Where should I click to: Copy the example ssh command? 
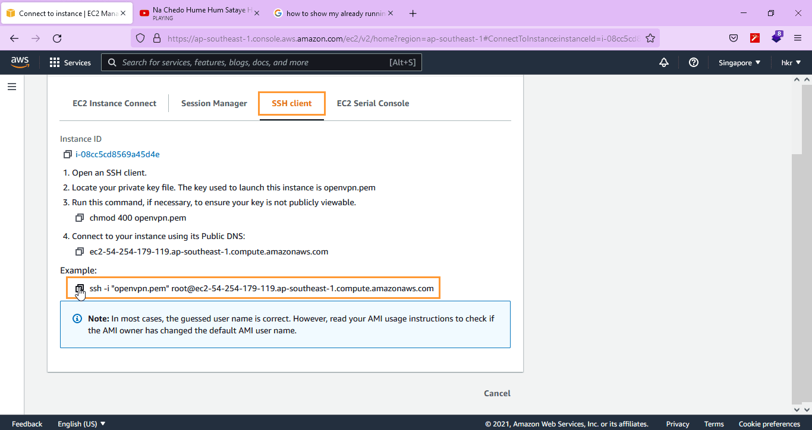[x=80, y=289]
